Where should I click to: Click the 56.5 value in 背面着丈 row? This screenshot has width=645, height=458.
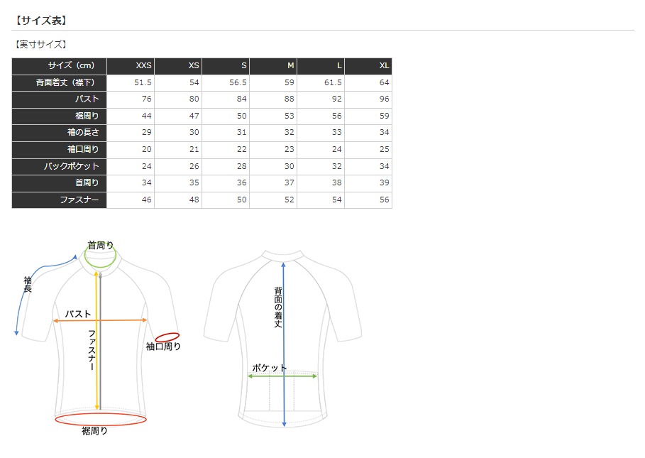(238, 82)
